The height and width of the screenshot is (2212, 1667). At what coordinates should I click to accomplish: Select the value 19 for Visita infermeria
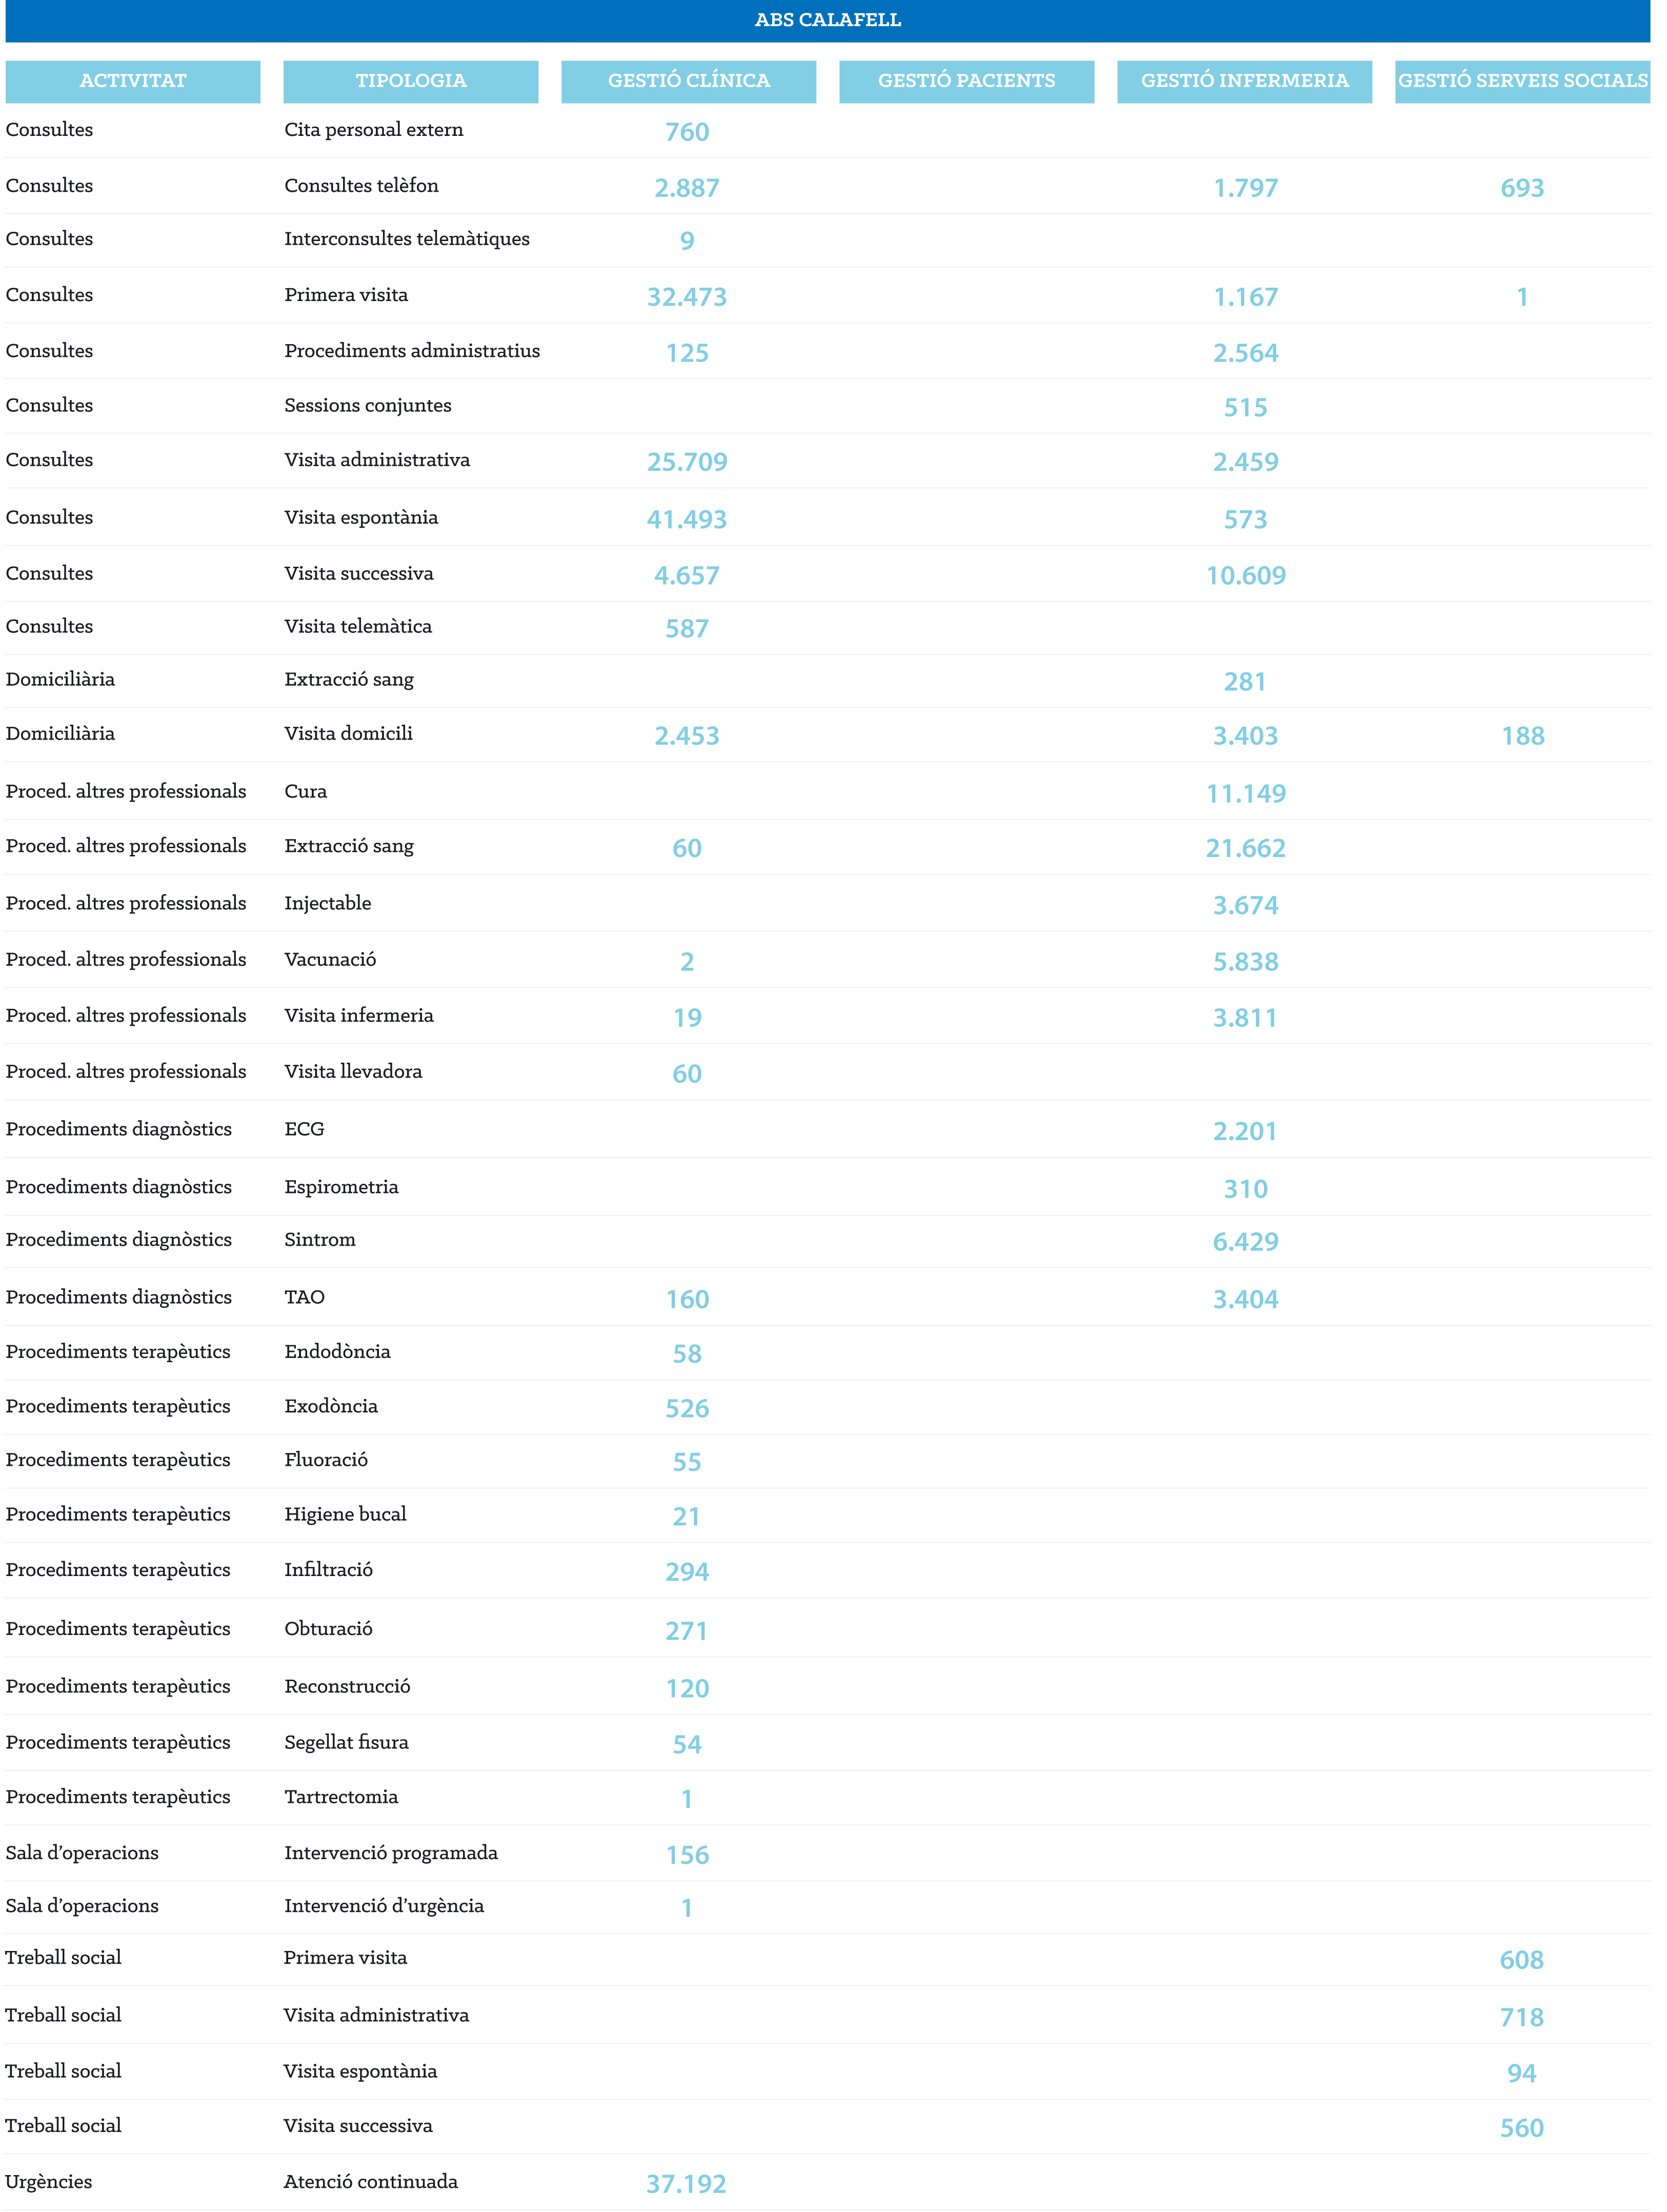[687, 1018]
